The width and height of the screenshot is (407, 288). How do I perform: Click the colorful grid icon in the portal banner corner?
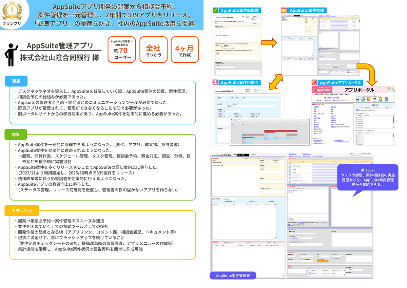coord(390,89)
